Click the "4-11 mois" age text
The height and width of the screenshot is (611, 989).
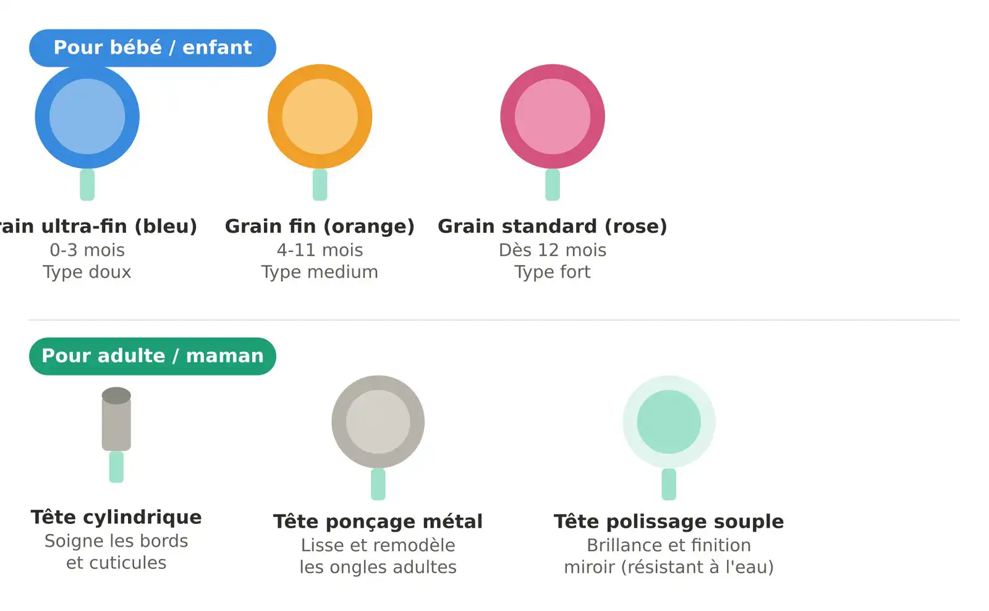[320, 250]
